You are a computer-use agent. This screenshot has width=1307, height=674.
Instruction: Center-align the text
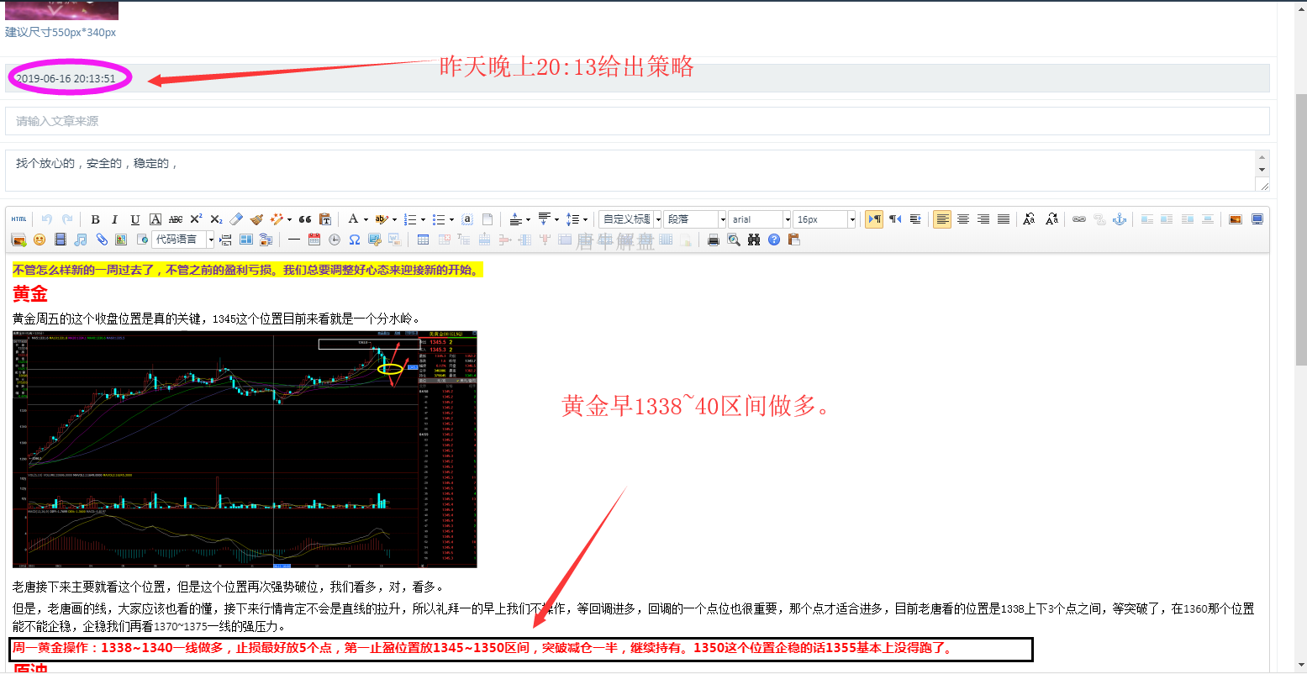click(x=963, y=219)
